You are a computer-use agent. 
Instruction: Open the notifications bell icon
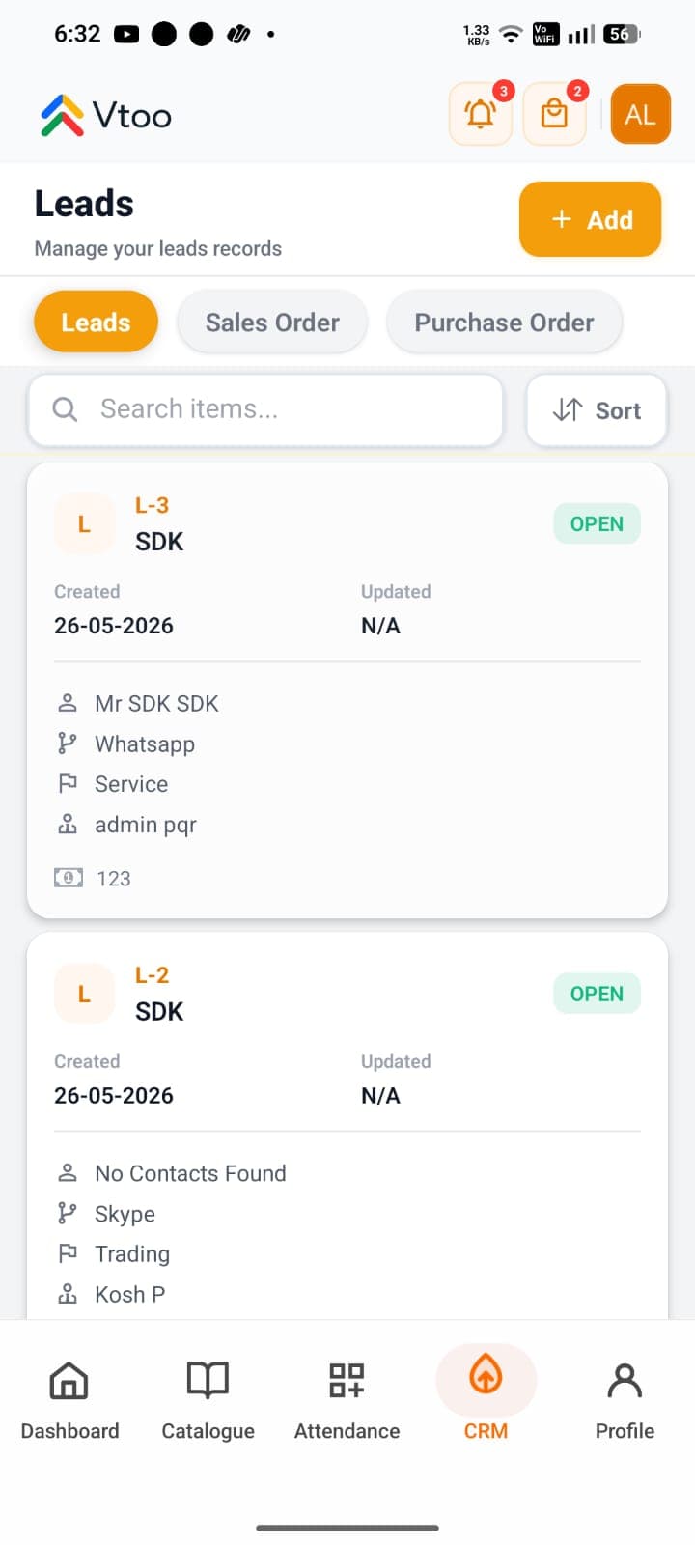tap(480, 114)
